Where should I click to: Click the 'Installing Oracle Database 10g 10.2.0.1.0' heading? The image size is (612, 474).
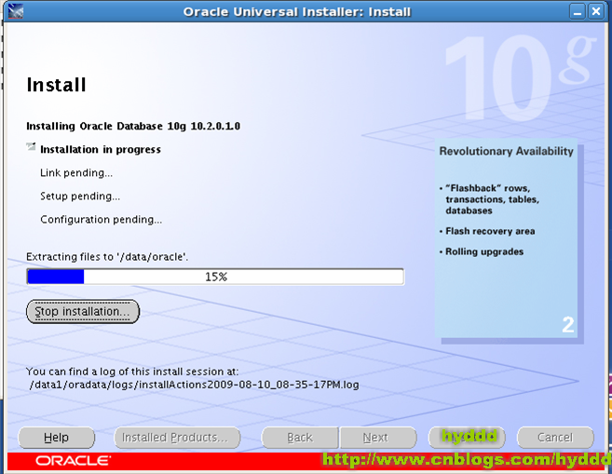[x=133, y=126]
